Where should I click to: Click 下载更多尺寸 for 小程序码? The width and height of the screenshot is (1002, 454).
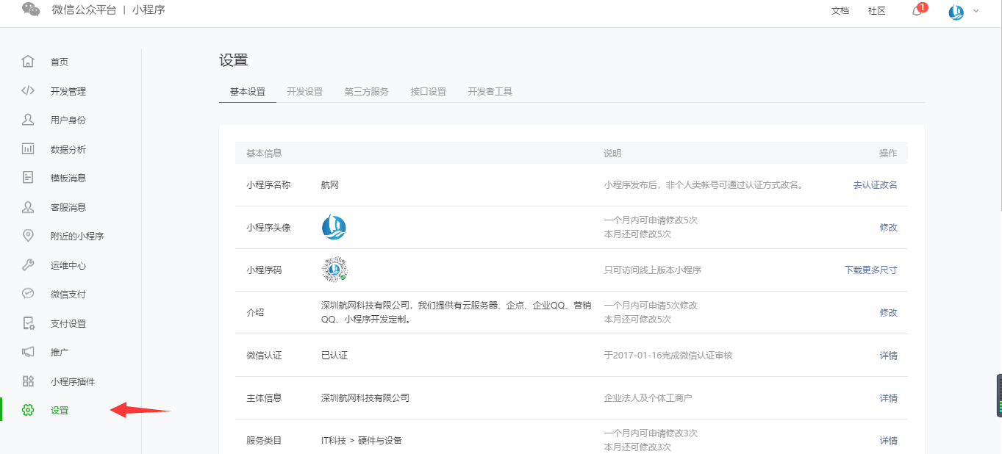871,270
